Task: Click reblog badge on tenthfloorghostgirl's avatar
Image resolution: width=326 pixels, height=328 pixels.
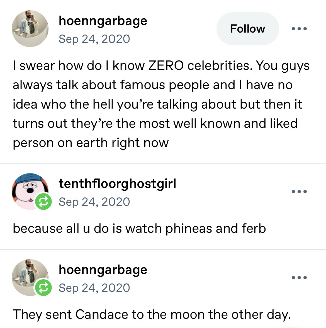Action: pos(43,201)
